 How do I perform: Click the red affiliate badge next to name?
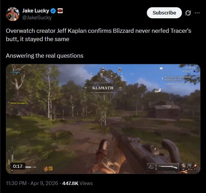(60, 11)
